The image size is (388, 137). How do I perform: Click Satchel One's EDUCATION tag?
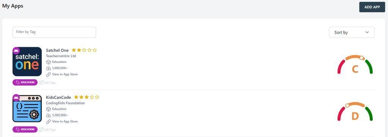click(25, 83)
